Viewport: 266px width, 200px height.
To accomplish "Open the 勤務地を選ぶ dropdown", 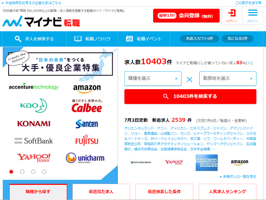I will (x=228, y=79).
